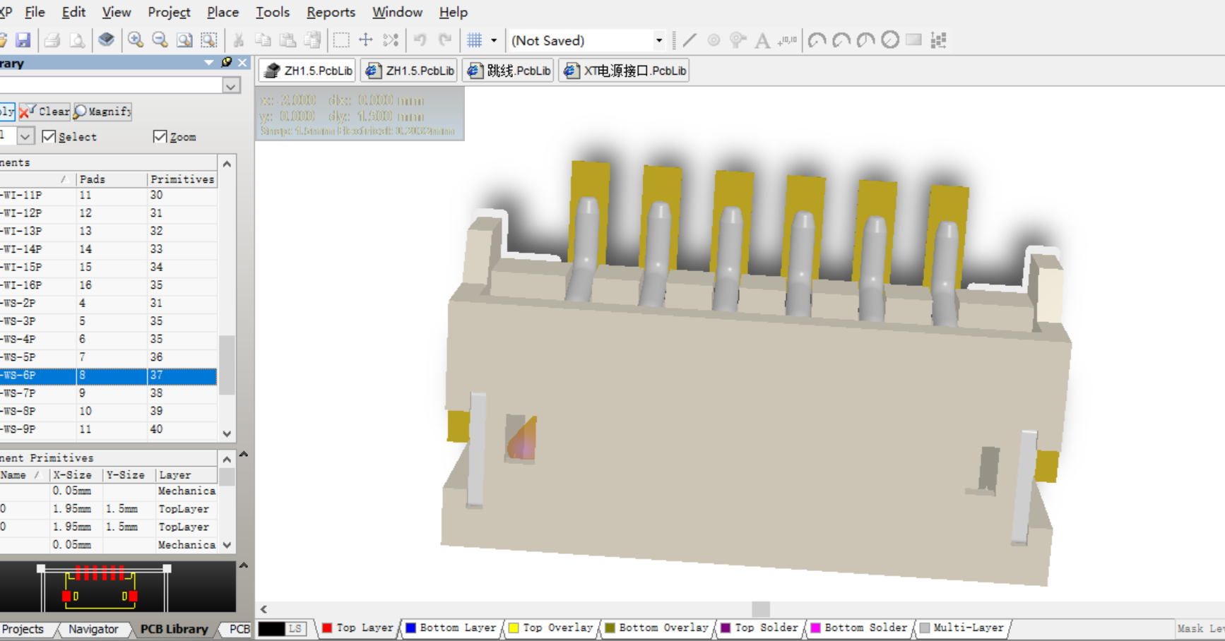Click the LS layer set button
The height and width of the screenshot is (641, 1225).
click(x=295, y=628)
